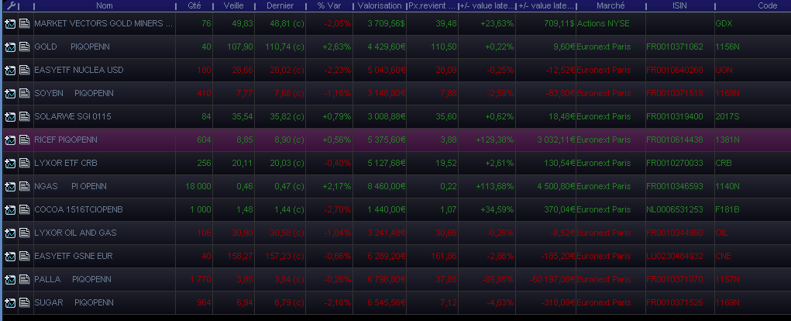Open document icon for PALLA PIQOPENN
The width and height of the screenshot is (791, 321).
coord(24,279)
